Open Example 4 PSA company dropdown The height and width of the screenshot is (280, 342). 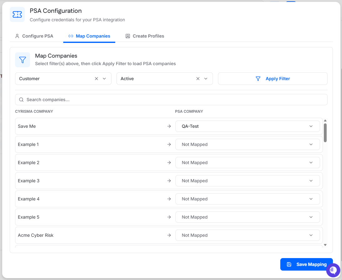[x=247, y=199]
